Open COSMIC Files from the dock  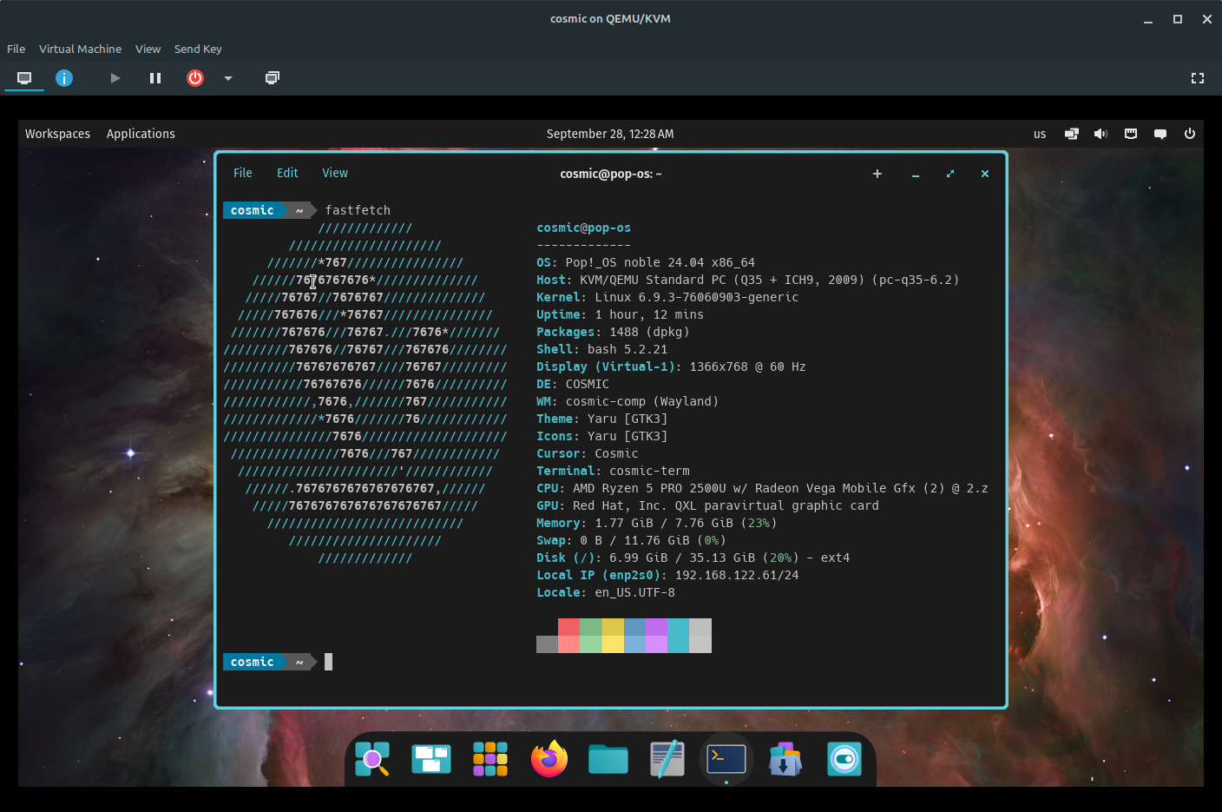click(608, 759)
